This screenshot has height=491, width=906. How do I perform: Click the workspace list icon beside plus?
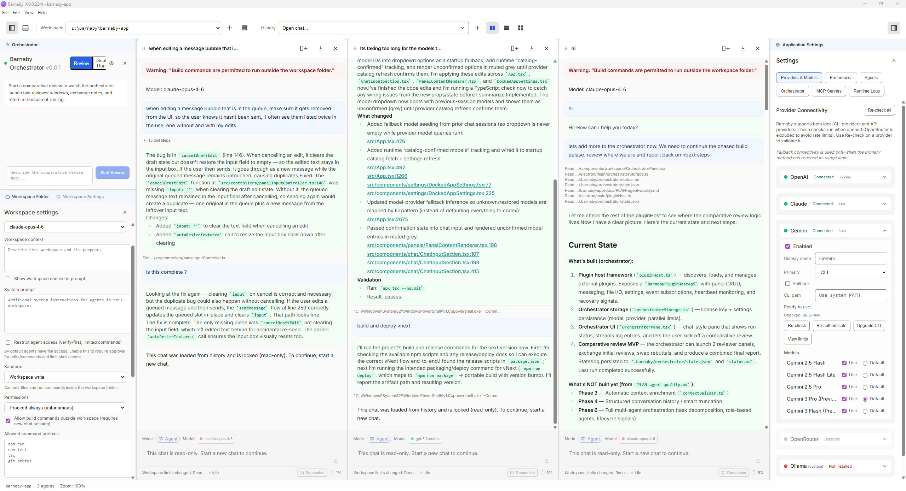click(x=244, y=28)
